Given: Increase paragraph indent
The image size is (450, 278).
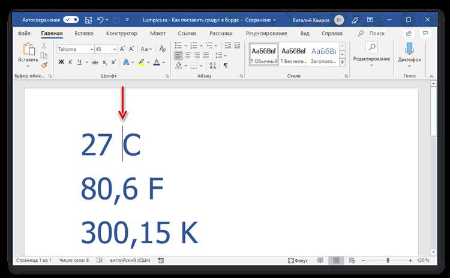Looking at the screenshot, I should pyautogui.click(x=237, y=46).
